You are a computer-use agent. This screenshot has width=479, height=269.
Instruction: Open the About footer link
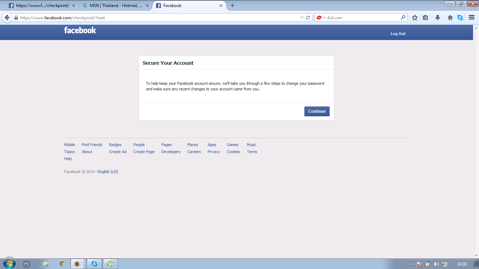coord(87,152)
